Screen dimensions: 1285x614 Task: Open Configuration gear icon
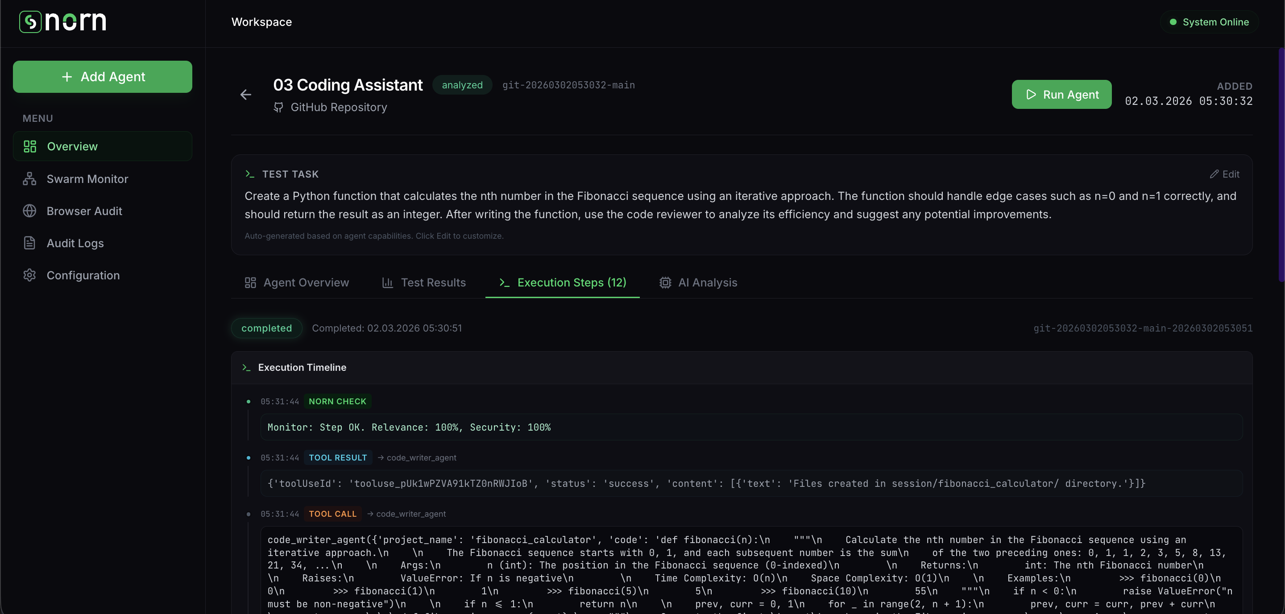point(29,275)
